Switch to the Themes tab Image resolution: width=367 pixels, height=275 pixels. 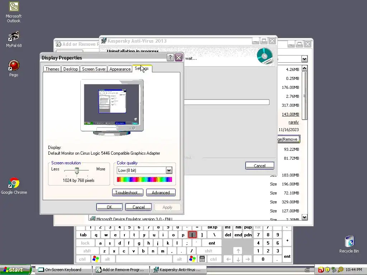pos(52,69)
